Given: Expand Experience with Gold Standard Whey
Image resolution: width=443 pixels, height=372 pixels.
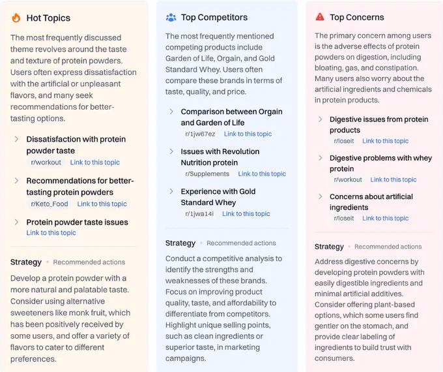Looking at the screenshot, I should 171,191.
